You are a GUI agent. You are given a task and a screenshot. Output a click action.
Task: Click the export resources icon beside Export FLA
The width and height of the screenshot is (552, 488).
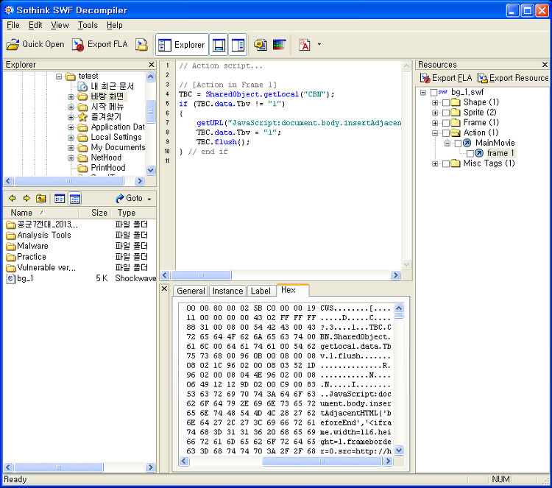[x=141, y=44]
